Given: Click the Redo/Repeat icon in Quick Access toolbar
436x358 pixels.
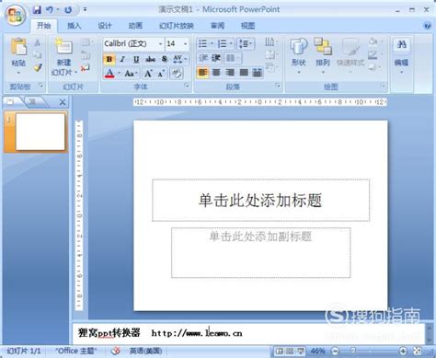Looking at the screenshot, I should (68, 10).
